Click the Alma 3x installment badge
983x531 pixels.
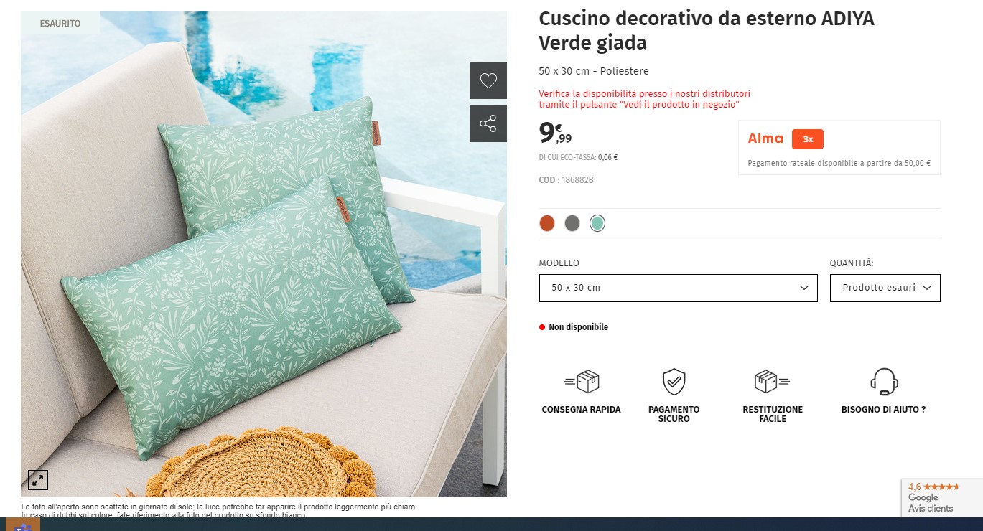pyautogui.click(x=808, y=139)
